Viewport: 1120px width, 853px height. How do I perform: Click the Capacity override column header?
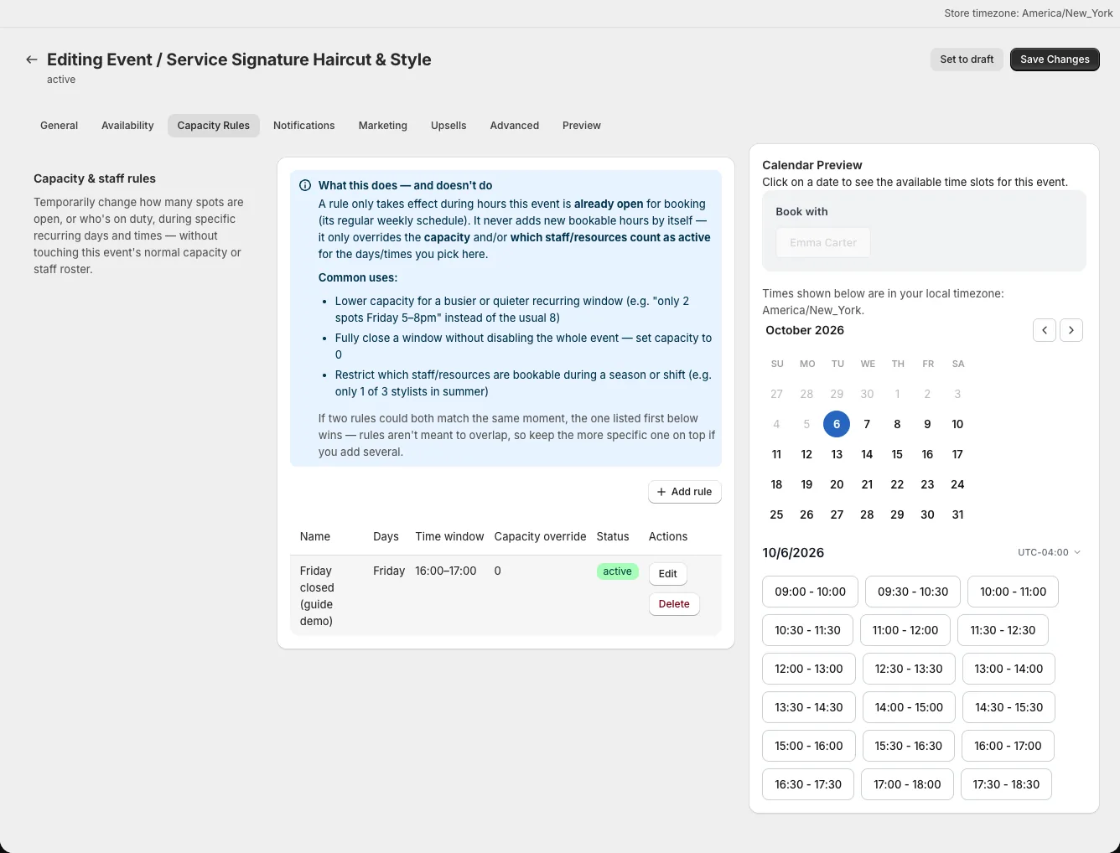(540, 536)
